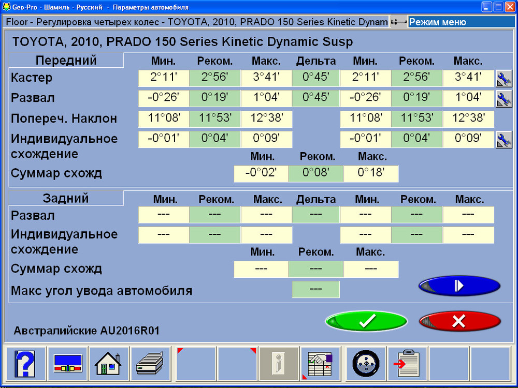Click the empty toolbar button with red top-left corner
518x388 pixels.
[x=196, y=364]
